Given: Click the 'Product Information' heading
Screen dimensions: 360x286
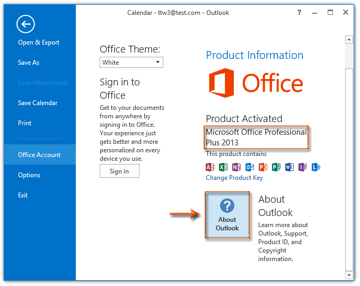Looking at the screenshot, I should (x=254, y=55).
